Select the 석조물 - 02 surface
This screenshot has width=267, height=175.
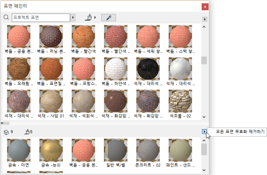pos(180,101)
